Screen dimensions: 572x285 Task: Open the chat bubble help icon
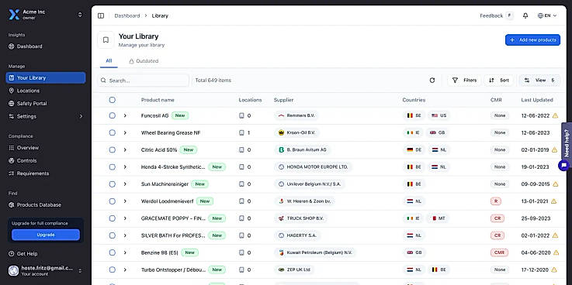[564, 166]
